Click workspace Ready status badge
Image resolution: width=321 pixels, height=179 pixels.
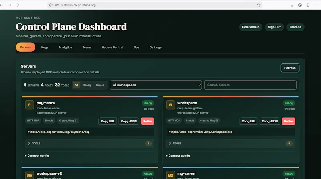tap(289, 103)
